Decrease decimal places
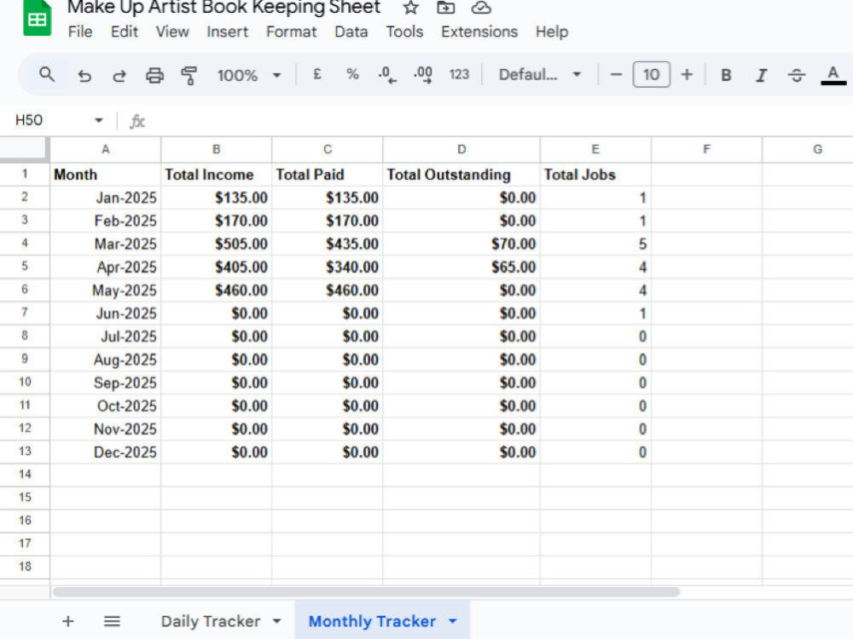This screenshot has height=639, width=853. coord(387,74)
